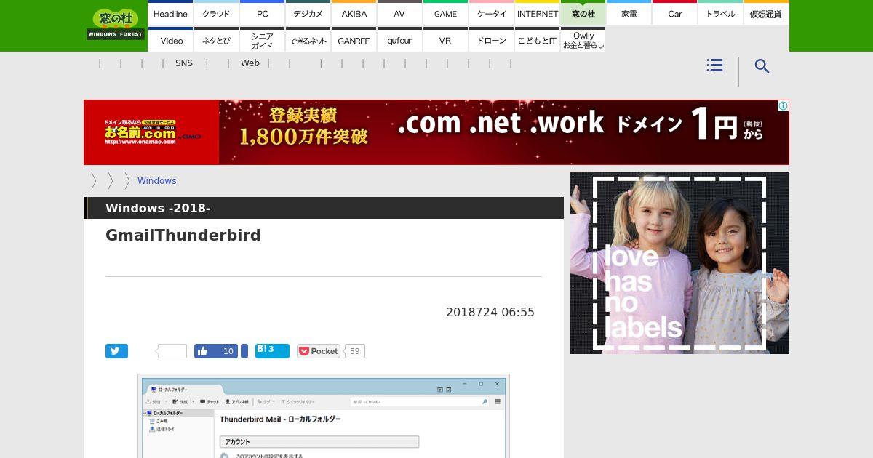This screenshot has width=873, height=458.
Task: Select the AV tab
Action: 399,13
